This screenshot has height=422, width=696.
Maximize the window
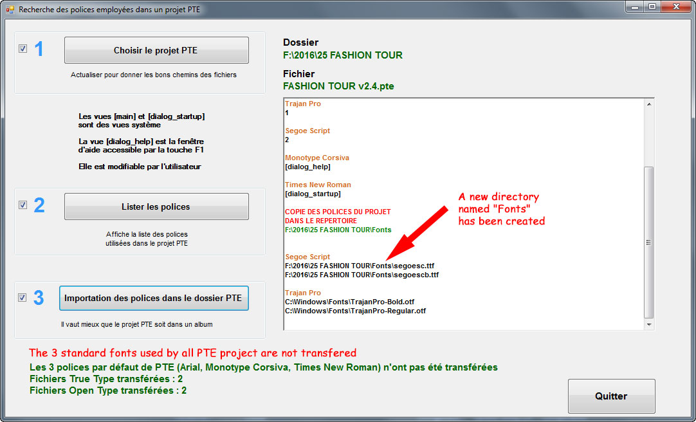coord(652,6)
